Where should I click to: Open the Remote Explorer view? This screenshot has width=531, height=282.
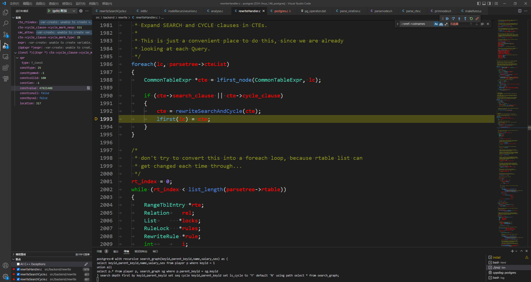(x=6, y=57)
